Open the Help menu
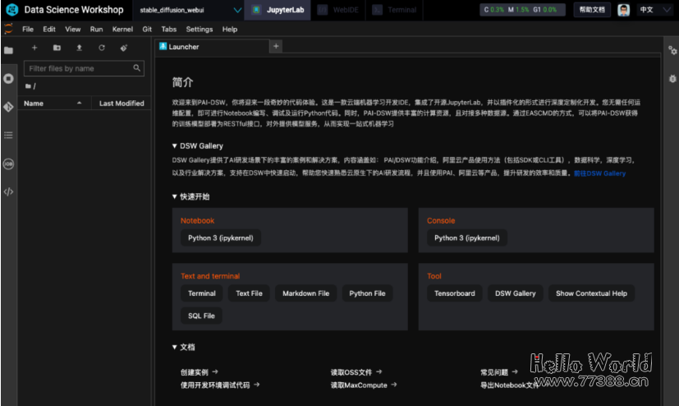The width and height of the screenshot is (679, 406). click(x=230, y=29)
